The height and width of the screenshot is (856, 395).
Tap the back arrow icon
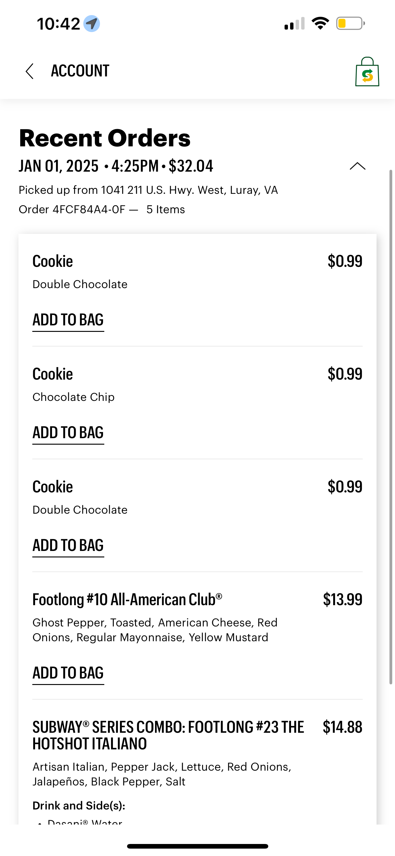[30, 71]
